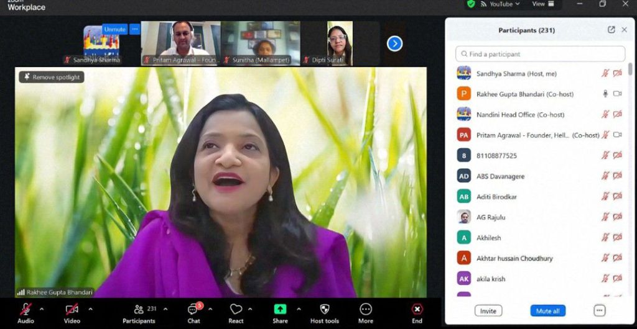Image resolution: width=637 pixels, height=329 pixels.
Task: Click the red End meeting icon
Action: [x=417, y=309]
